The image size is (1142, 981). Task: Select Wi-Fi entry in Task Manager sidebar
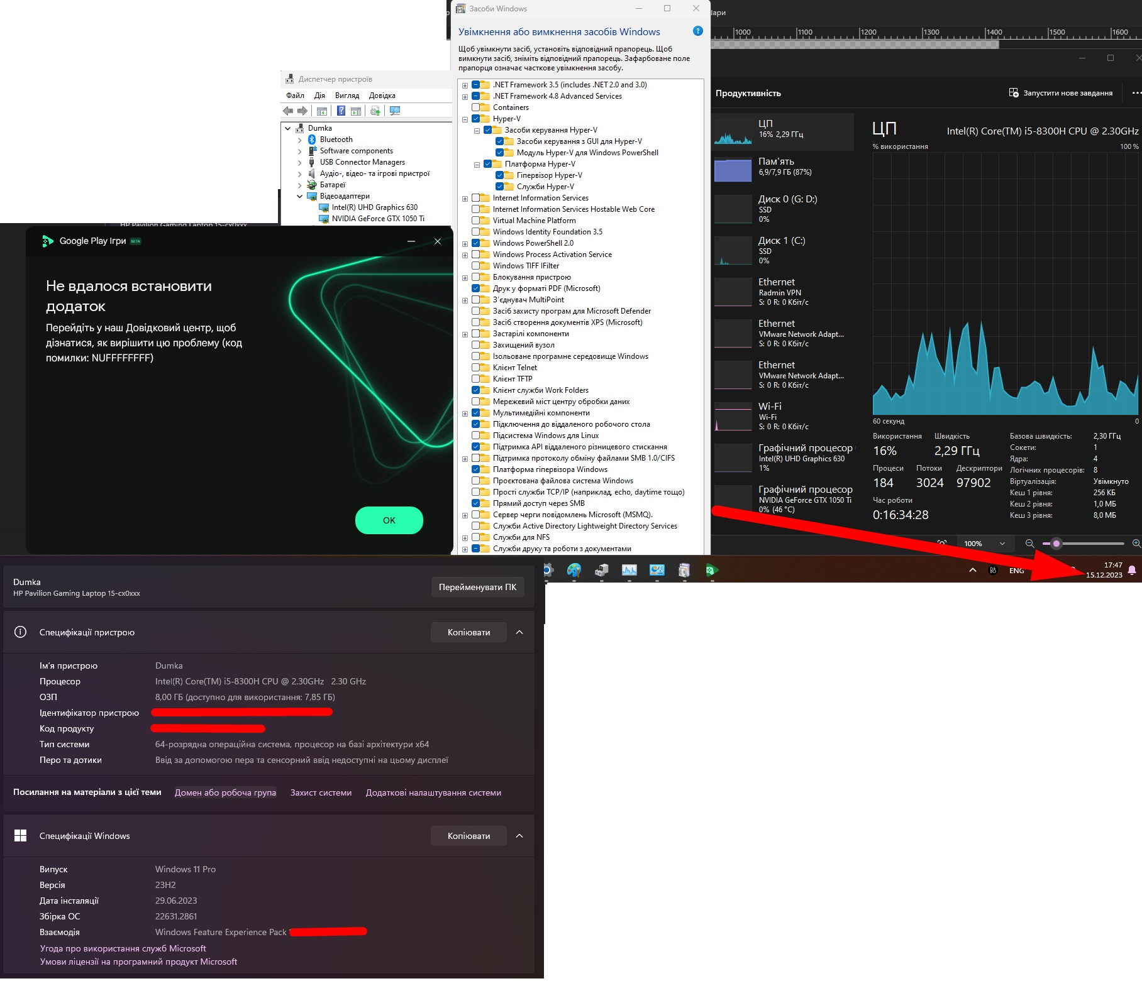[x=784, y=416]
